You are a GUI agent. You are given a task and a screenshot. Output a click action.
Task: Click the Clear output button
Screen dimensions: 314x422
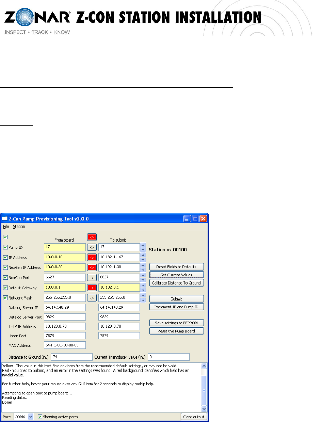(194, 417)
